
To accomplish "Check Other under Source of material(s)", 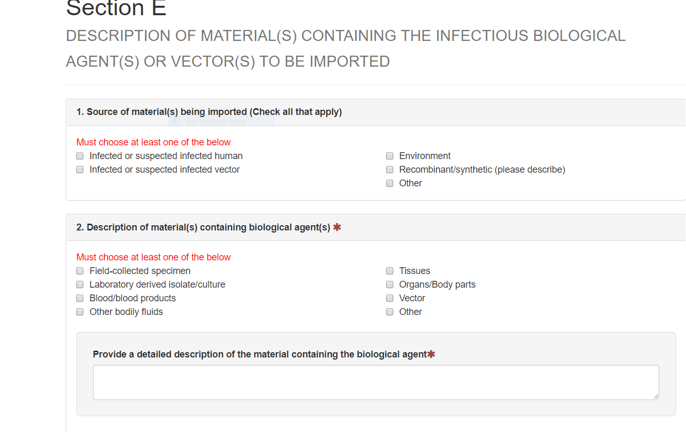I will (x=390, y=183).
